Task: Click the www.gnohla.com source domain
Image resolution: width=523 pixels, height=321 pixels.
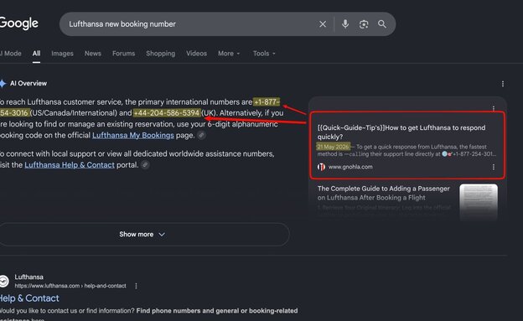Action: point(350,167)
